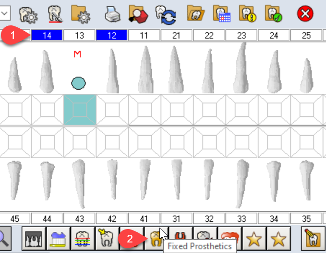326x253 pixels.
Task: Select tooth number 22 cell
Action: tap(209, 35)
